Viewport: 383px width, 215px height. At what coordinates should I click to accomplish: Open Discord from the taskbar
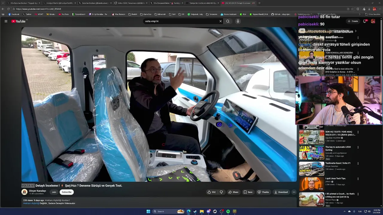coord(208,211)
